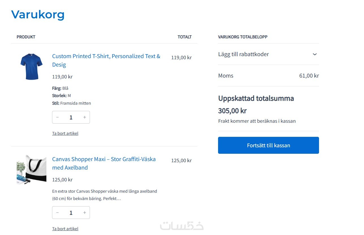The height and width of the screenshot is (235, 364).
Task: Increase Canvas Shopper quantity with plus icon
Action: (x=85, y=213)
